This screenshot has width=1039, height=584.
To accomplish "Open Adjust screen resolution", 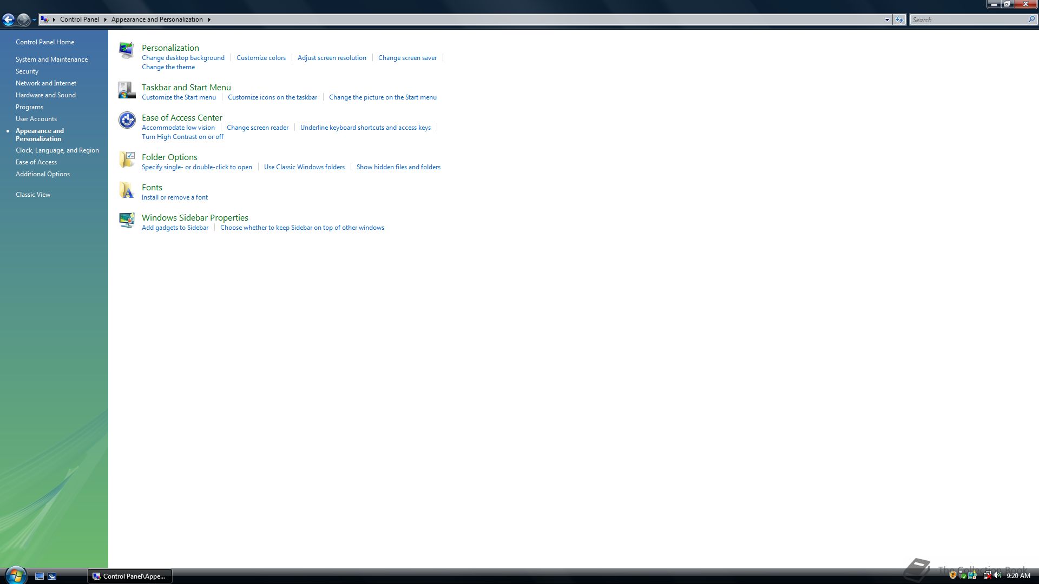I will [x=332, y=58].
